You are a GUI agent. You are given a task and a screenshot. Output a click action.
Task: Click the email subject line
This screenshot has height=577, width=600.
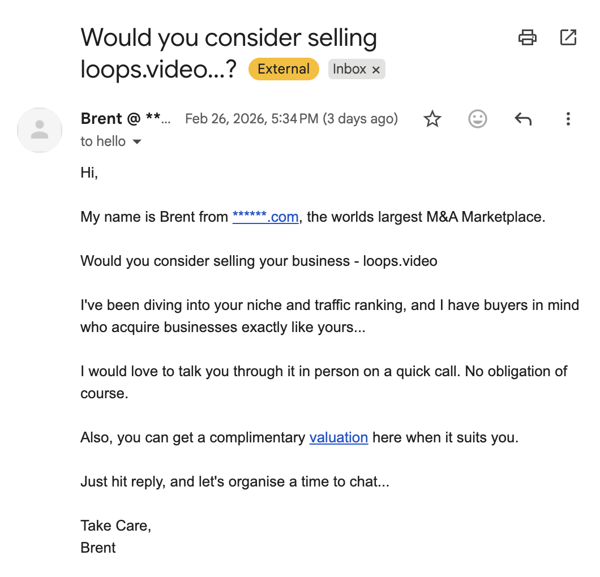228,38
